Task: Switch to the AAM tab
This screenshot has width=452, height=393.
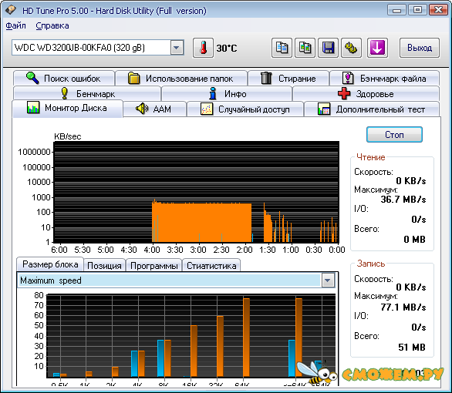Action: pos(154,109)
